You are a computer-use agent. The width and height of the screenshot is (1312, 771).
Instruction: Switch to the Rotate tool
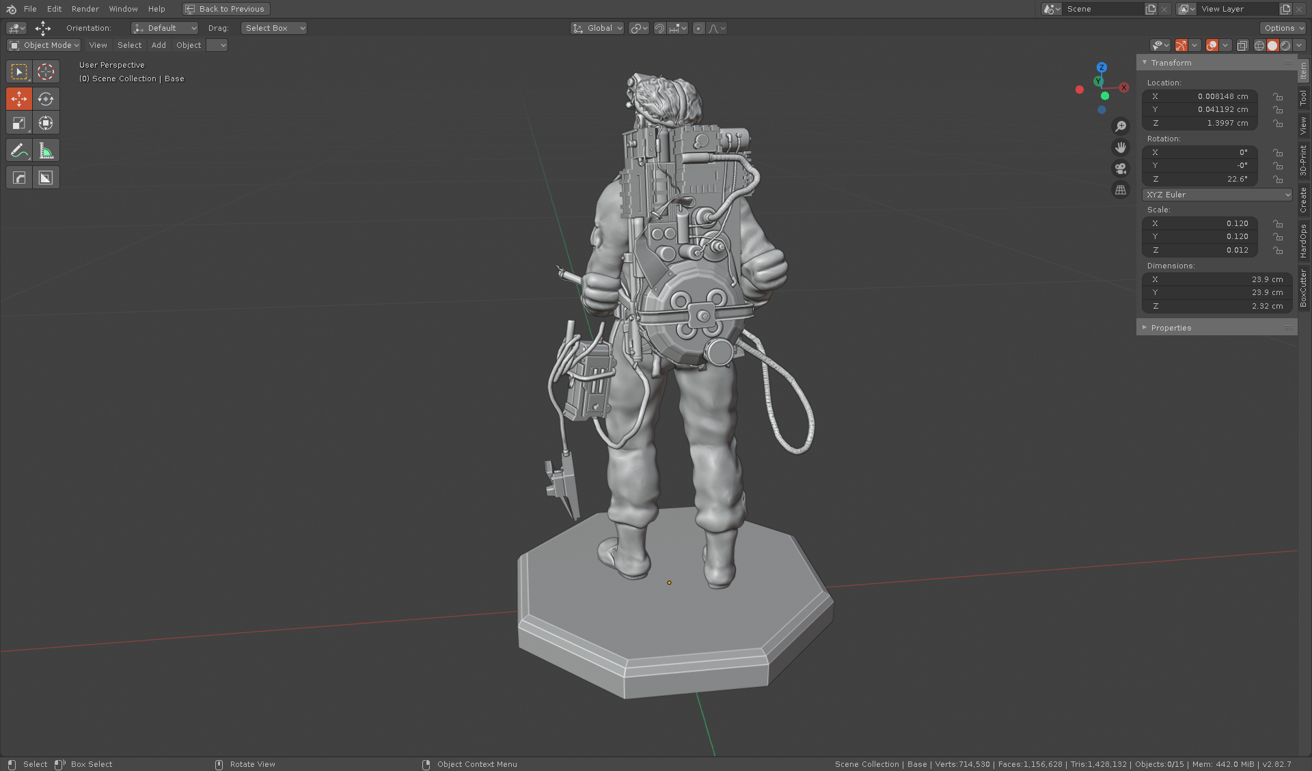[45, 98]
